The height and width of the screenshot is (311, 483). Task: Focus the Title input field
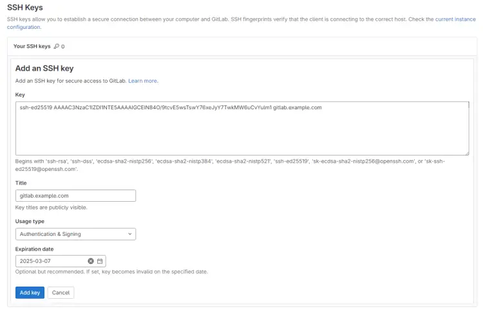pyautogui.click(x=75, y=195)
